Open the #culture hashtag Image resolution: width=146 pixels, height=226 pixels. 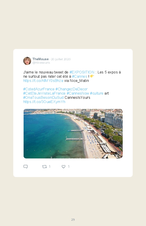coord(97,93)
